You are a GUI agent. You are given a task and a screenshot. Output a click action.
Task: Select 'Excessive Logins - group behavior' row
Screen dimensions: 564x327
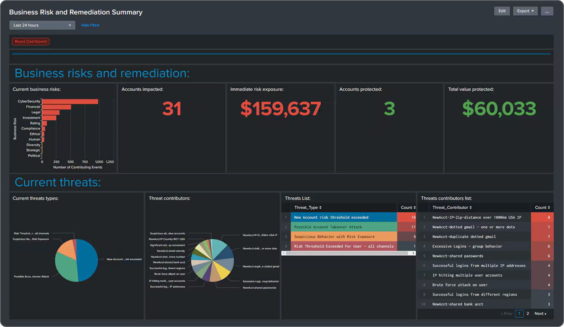pos(486,246)
